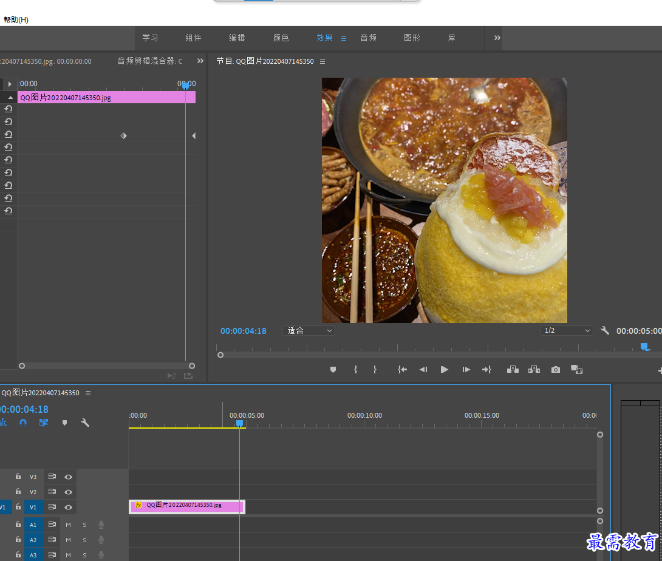Switch to 音频 workspace

tap(368, 38)
